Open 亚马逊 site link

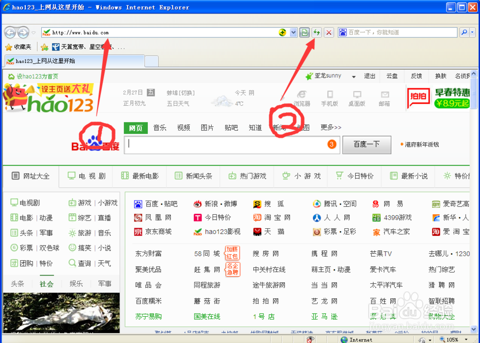[324, 317]
